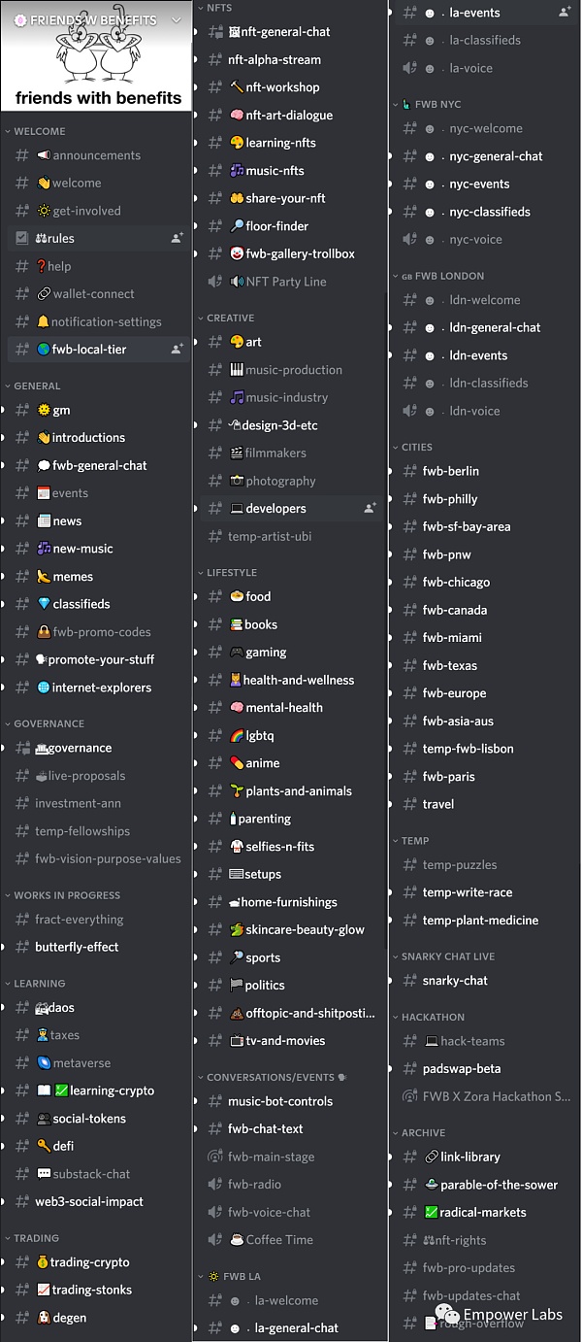Go to the nyc-general-chat channel
Image resolution: width=582 pixels, height=1342 pixels.
[496, 156]
